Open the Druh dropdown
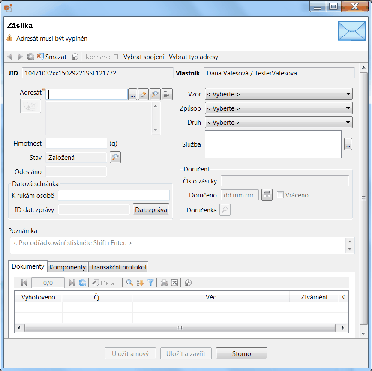The width and height of the screenshot is (372, 371). pos(279,123)
